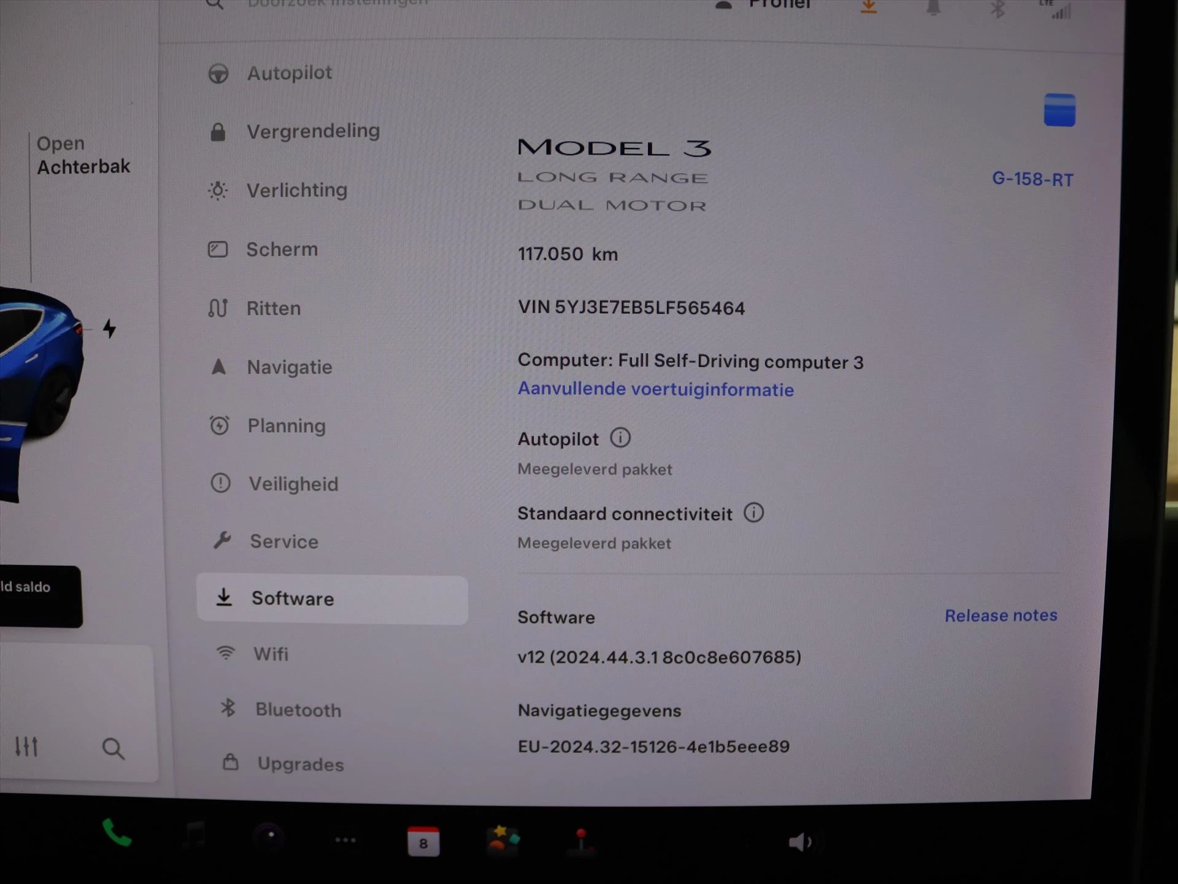Image resolution: width=1178 pixels, height=884 pixels.
Task: Tap the orange software download icon
Action: point(868,6)
